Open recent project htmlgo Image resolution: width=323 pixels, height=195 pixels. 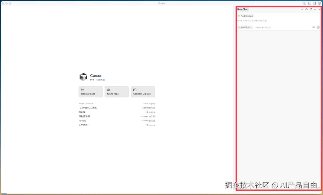click(x=117, y=121)
